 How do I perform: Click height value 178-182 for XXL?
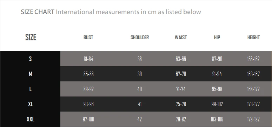(x=253, y=119)
